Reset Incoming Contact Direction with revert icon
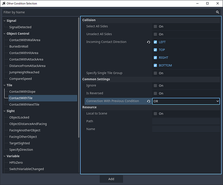223x185 pixels. pos(149,42)
